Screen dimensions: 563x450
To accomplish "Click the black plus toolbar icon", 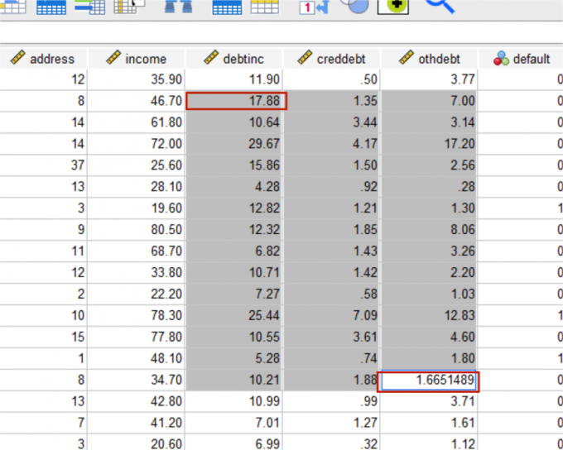I will (x=393, y=6).
